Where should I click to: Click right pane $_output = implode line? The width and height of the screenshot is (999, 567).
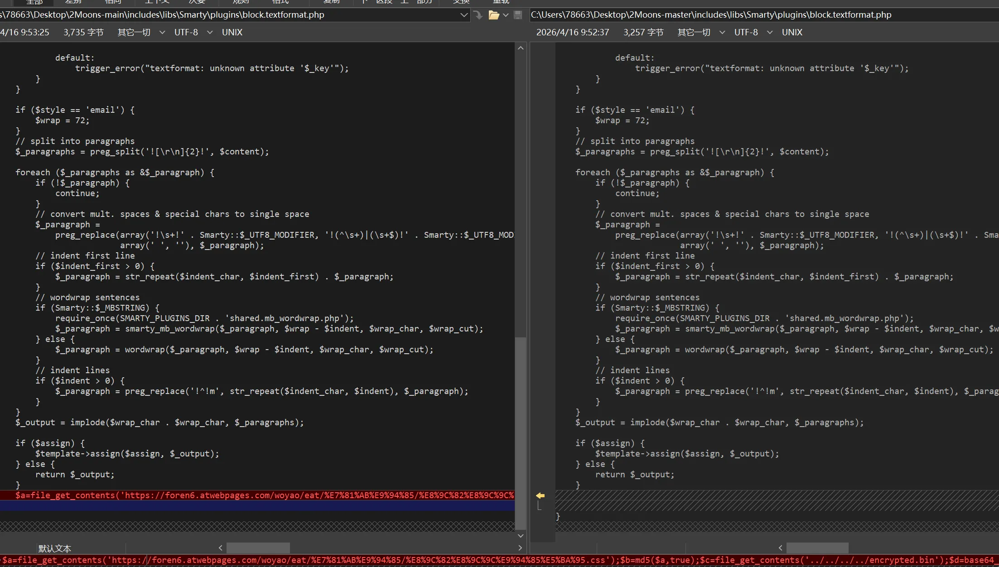pos(719,423)
